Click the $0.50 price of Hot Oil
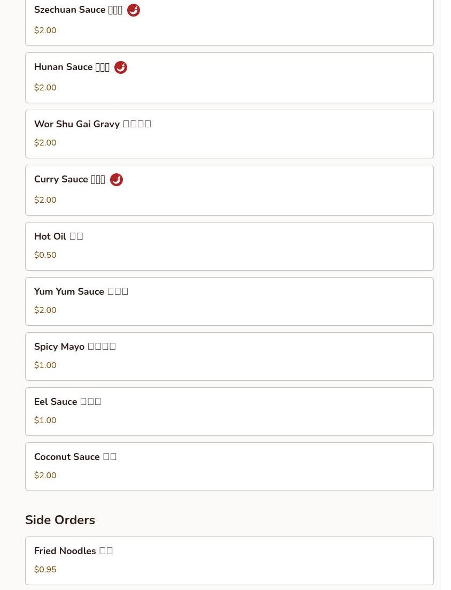Image resolution: width=451 pixels, height=590 pixels. point(45,255)
